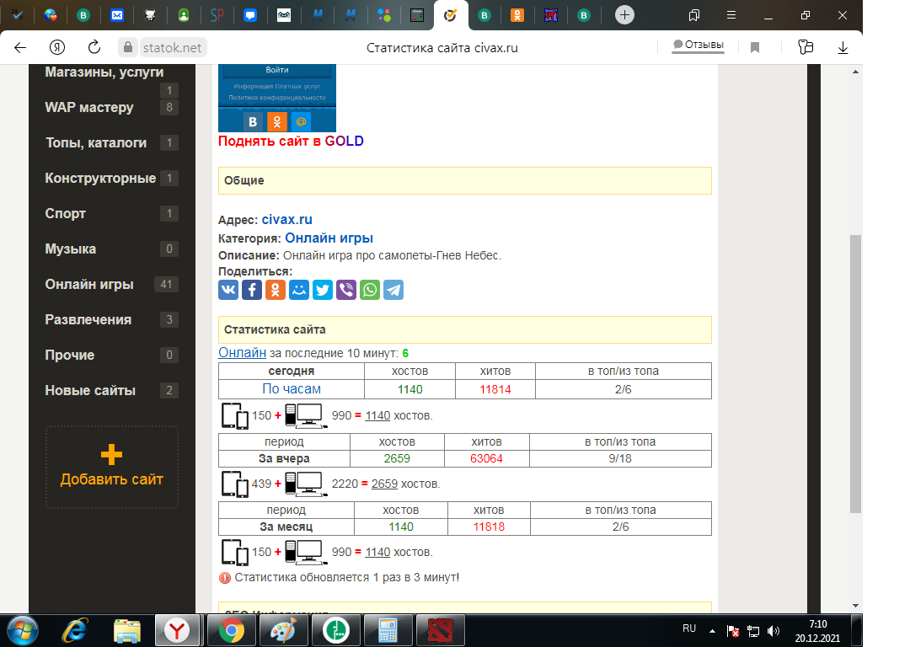This screenshot has height=647, width=910.
Task: Share the site via Twitter icon
Action: (x=323, y=290)
